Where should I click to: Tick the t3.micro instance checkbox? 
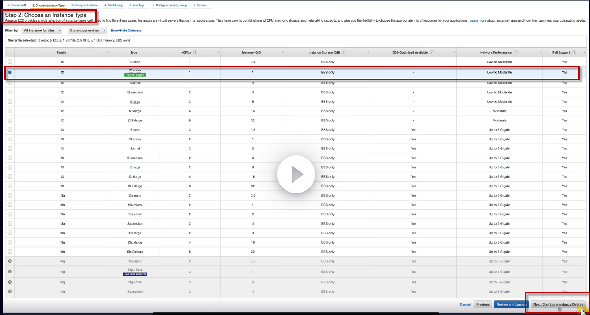[10, 139]
